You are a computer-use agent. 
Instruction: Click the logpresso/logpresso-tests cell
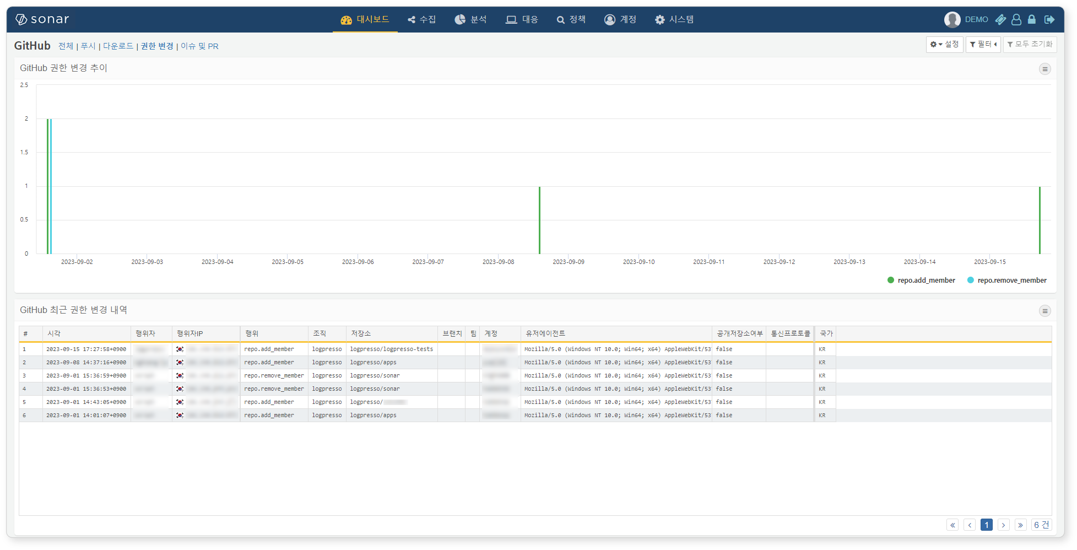(392, 349)
